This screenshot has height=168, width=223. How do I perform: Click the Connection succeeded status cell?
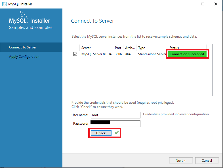click(187, 54)
